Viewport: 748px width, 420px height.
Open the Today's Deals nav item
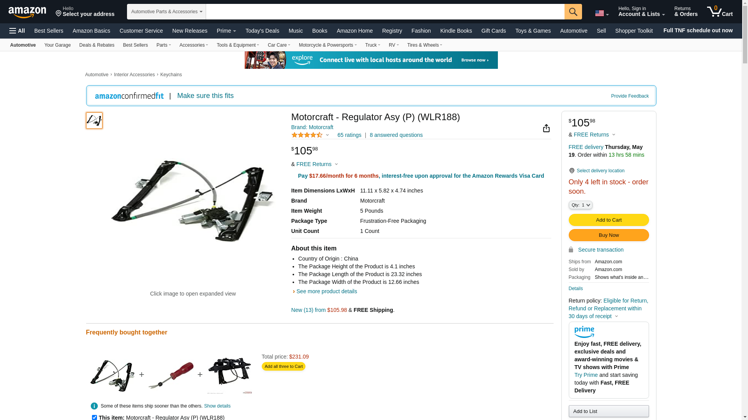tap(262, 31)
